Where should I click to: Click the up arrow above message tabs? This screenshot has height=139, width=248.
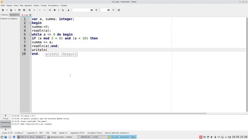coord(5,116)
